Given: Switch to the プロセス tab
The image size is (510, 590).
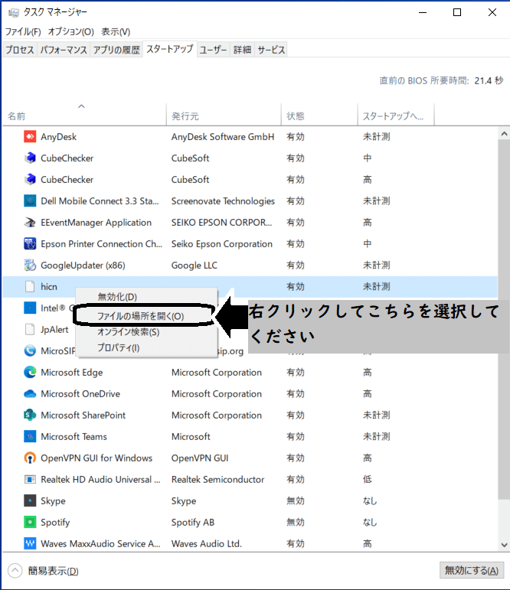Looking at the screenshot, I should 20,50.
